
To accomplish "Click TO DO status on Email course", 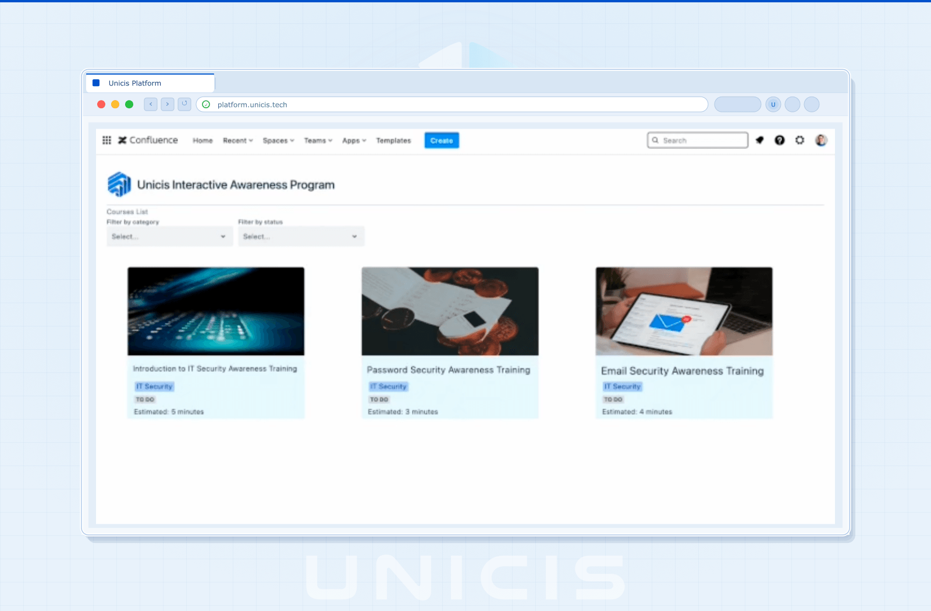I will click(613, 400).
